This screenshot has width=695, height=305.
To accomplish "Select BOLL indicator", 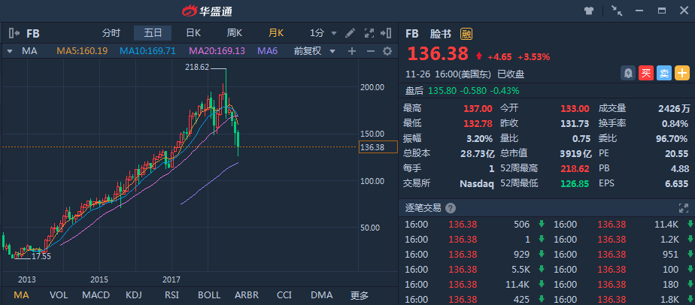I will coord(209,295).
